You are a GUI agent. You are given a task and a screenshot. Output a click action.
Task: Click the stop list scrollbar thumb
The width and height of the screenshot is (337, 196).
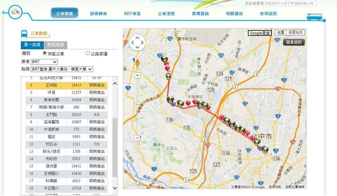115,148
